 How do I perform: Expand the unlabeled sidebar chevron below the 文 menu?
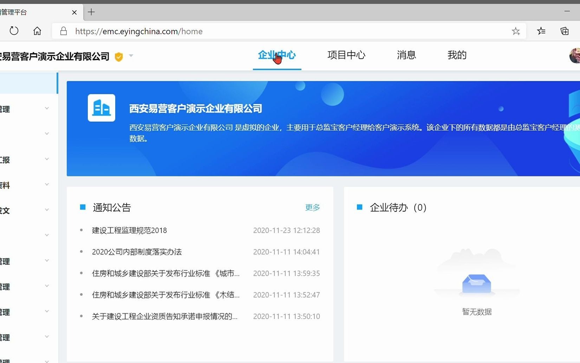coord(47,235)
